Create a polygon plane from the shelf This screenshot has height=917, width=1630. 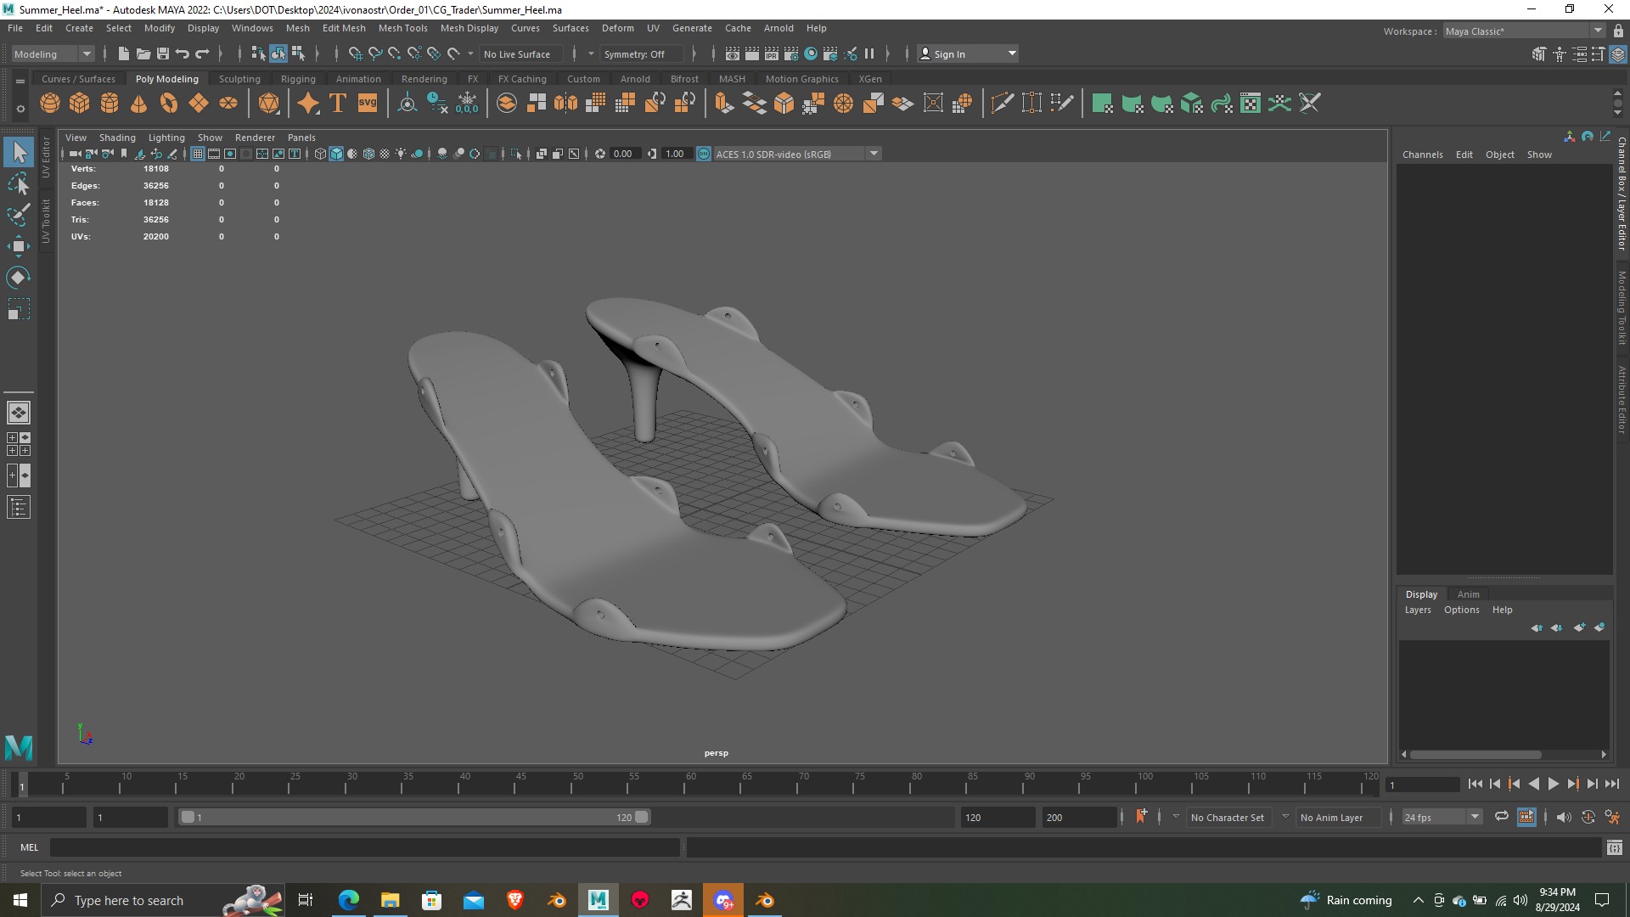click(199, 104)
